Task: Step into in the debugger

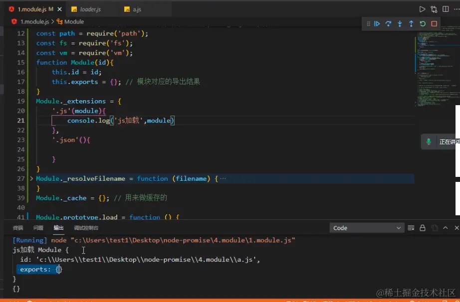Action: point(400,24)
